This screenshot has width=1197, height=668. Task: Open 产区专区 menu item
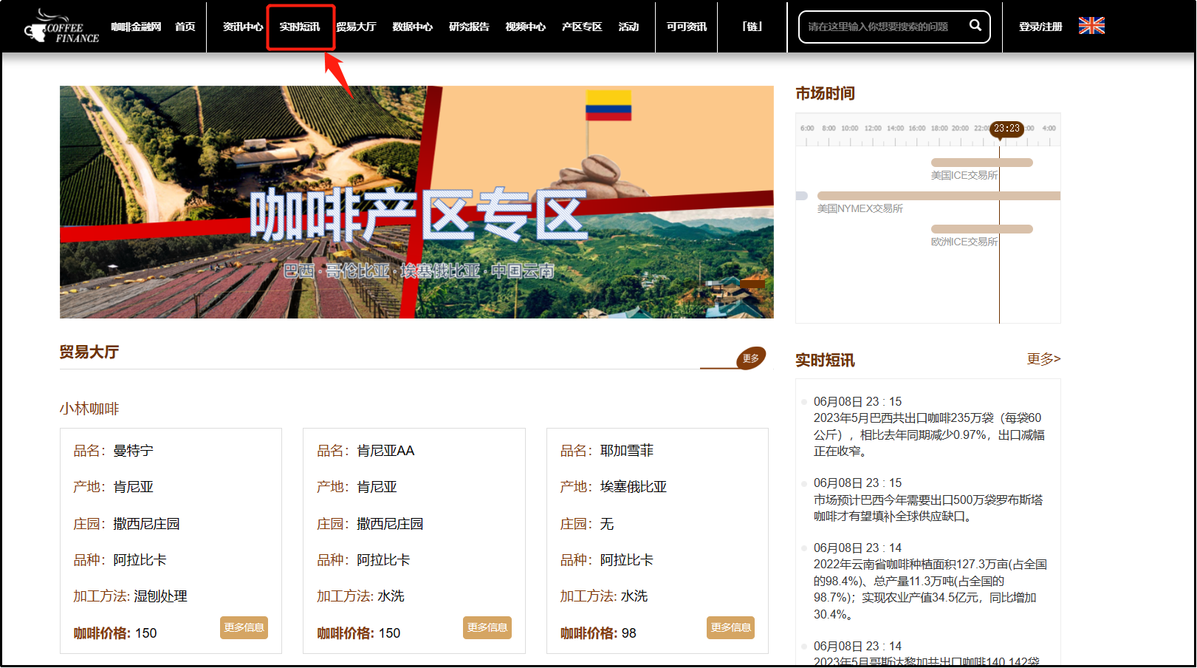click(582, 27)
